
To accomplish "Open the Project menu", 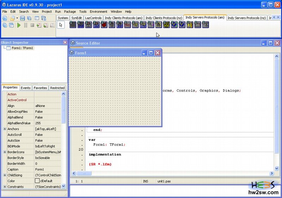I will (x=47, y=12).
